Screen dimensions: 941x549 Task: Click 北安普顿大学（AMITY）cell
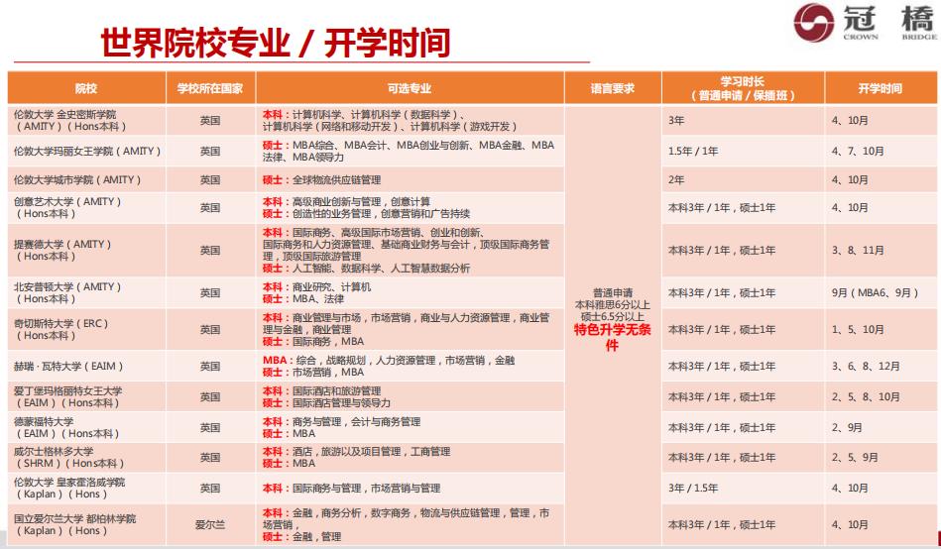[86, 292]
